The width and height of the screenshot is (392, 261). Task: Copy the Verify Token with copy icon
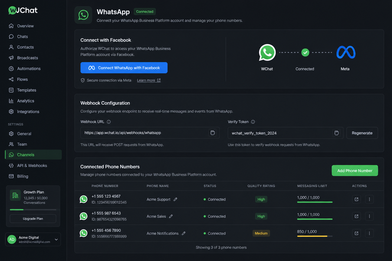pyautogui.click(x=337, y=133)
